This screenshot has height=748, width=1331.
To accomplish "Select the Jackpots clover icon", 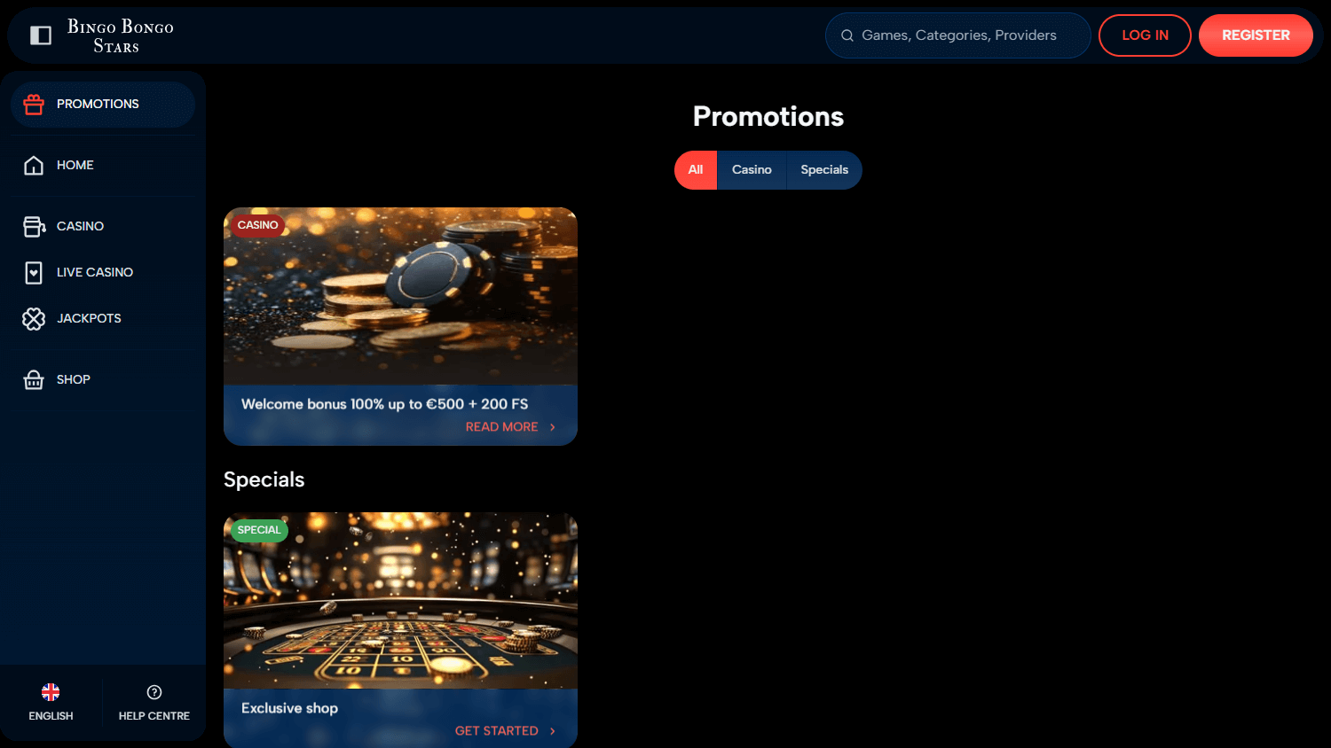I will pyautogui.click(x=33, y=318).
